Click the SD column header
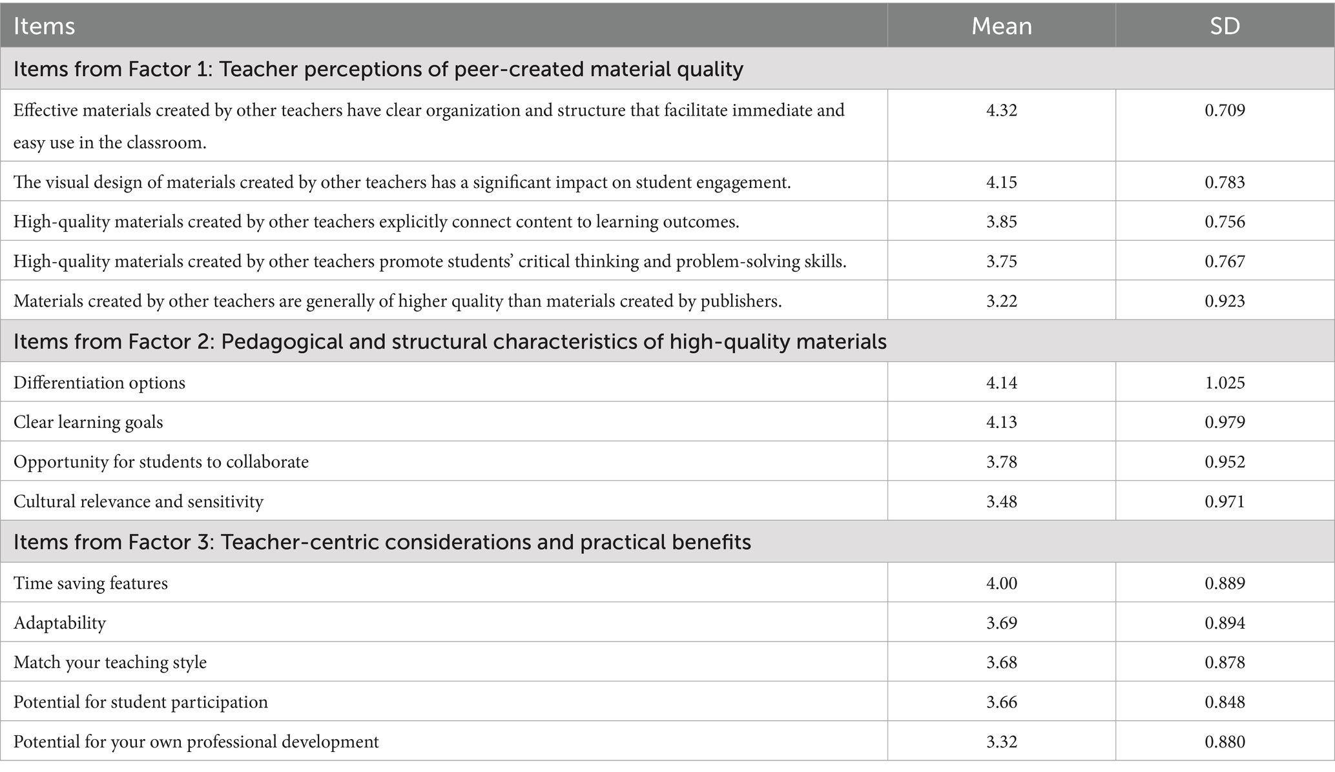The width and height of the screenshot is (1335, 772). pyautogui.click(x=1225, y=26)
